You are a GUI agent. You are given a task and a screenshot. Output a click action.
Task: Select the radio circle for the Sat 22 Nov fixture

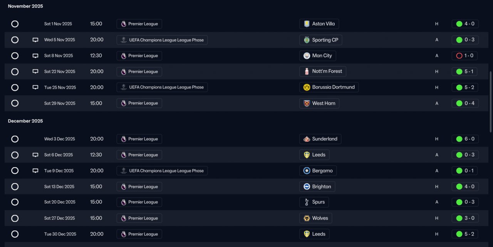(15, 72)
